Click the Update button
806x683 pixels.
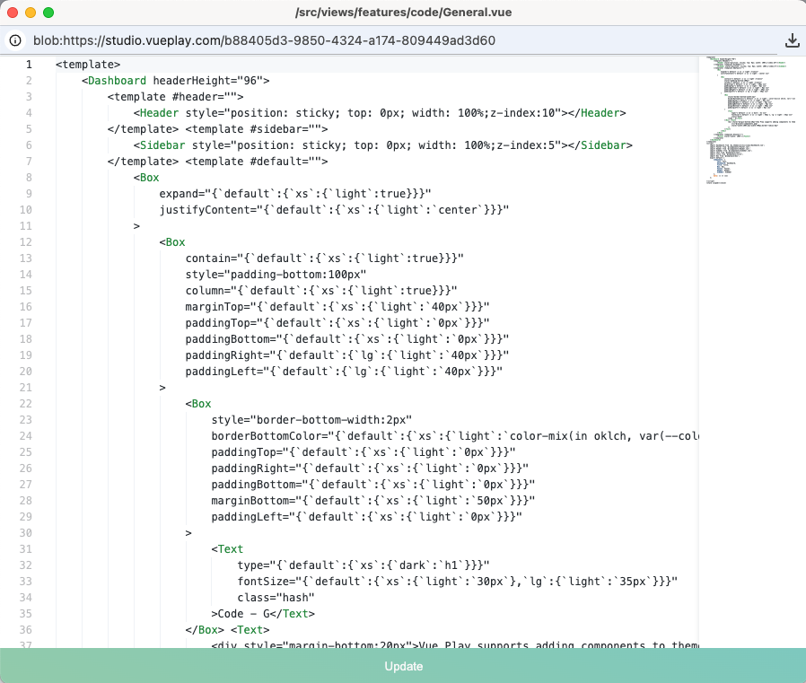403,666
